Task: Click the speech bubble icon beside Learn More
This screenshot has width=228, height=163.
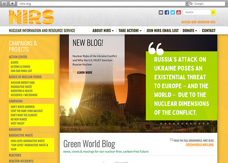Action: click(74, 71)
